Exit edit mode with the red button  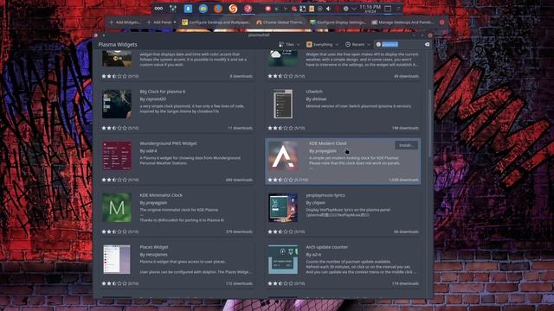pyautogui.click(x=442, y=22)
